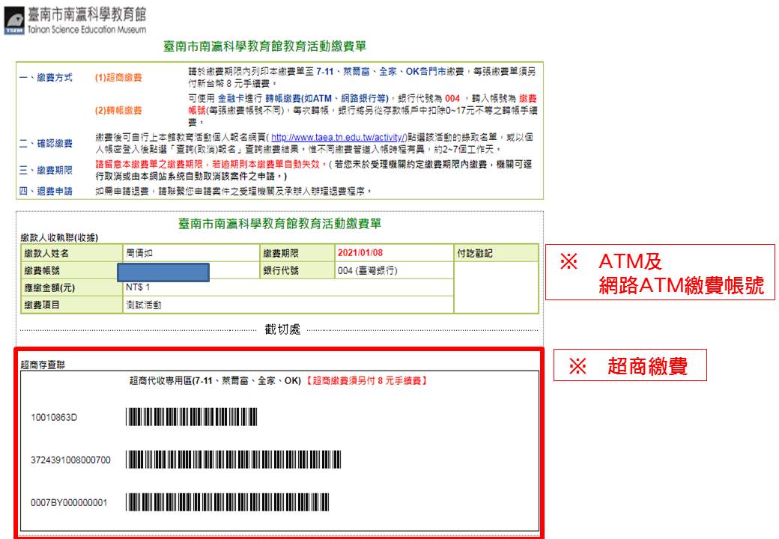779x539 pixels.
Task: Click the "(2)轉帳繳費" payment method label
Action: click(118, 110)
